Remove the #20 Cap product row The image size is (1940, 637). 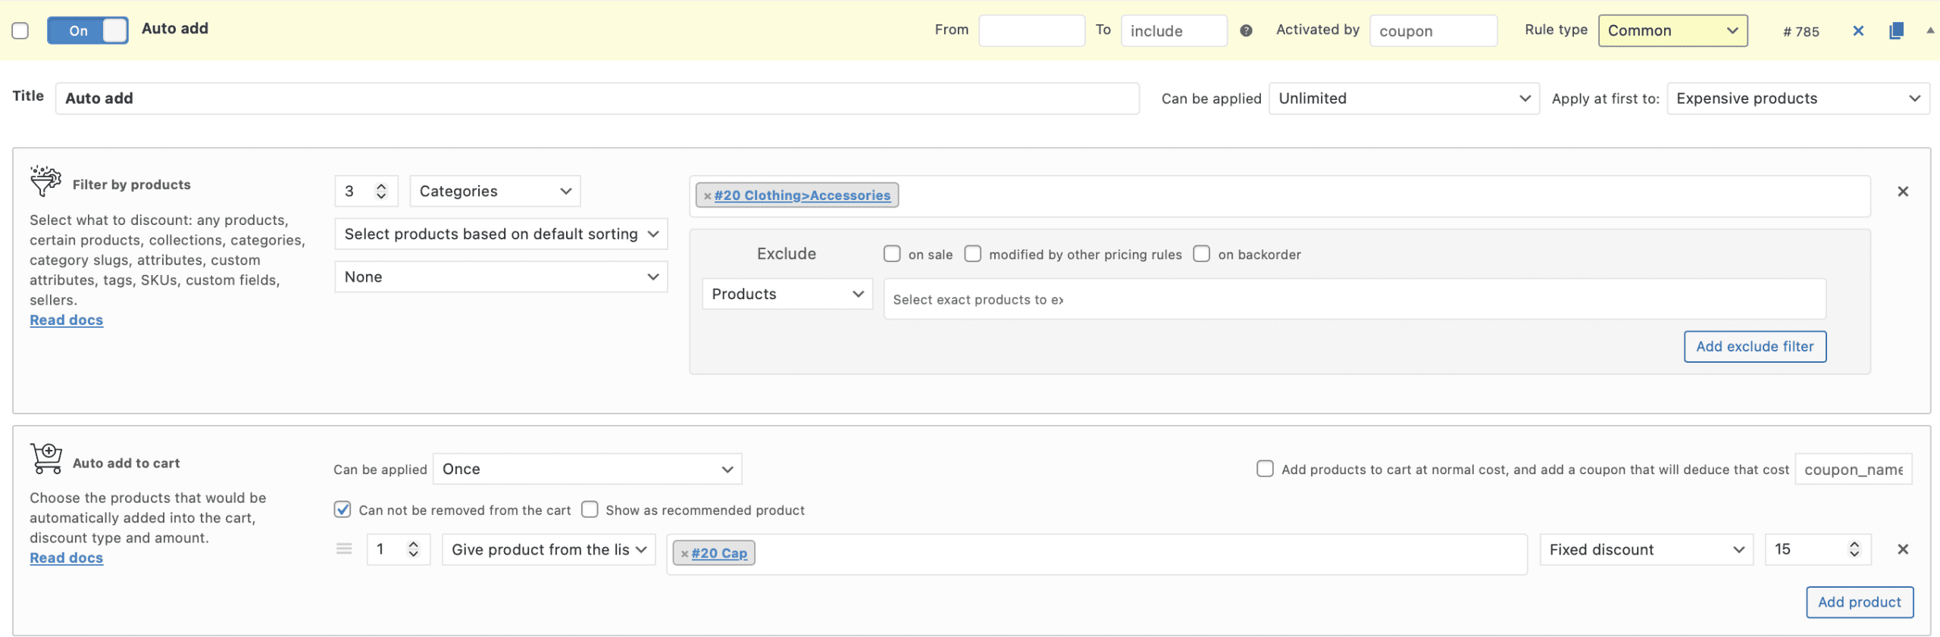click(x=1902, y=550)
